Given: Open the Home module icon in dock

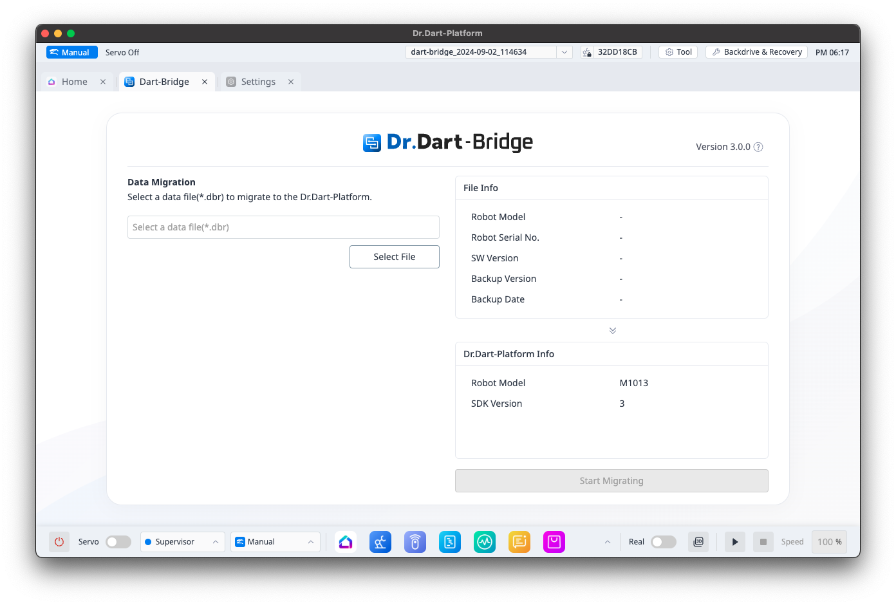Looking at the screenshot, I should tap(346, 542).
